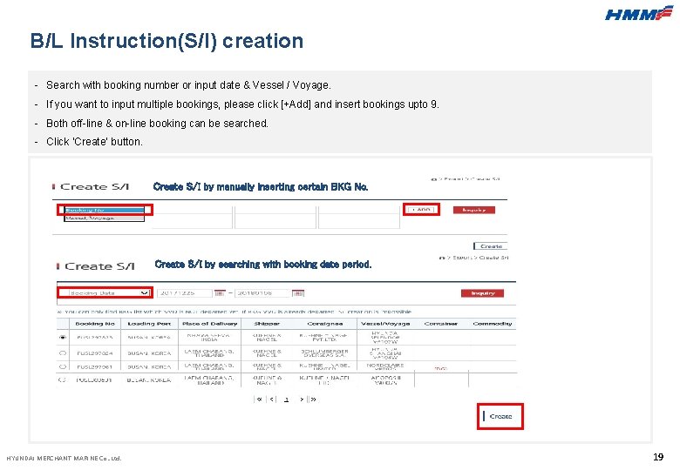Click the HMM logo in the corner

pyautogui.click(x=638, y=13)
